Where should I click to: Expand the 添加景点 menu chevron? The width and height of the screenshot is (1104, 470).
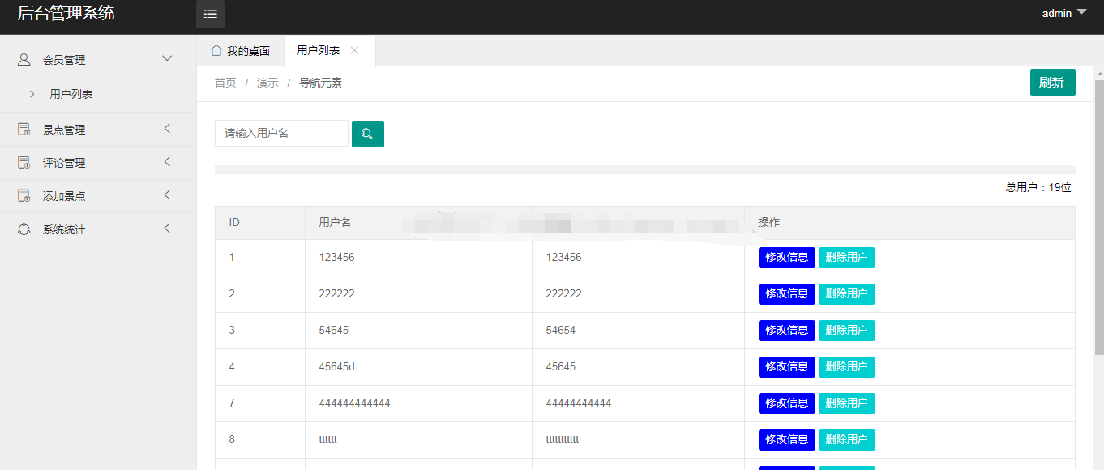(x=167, y=194)
